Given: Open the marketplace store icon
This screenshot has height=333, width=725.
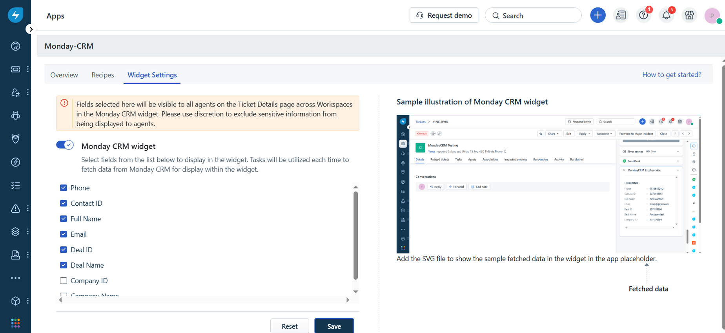Looking at the screenshot, I should 689,15.
